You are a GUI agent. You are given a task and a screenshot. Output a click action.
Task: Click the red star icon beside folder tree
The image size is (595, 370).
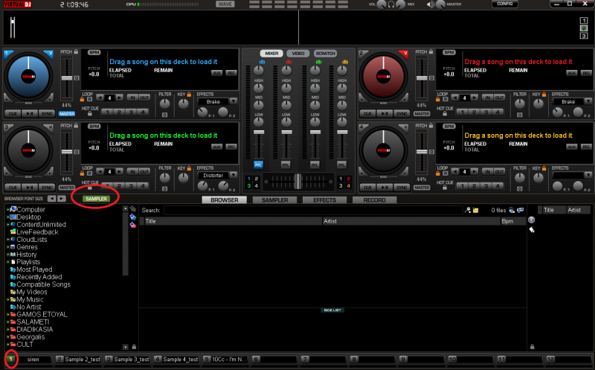(133, 225)
